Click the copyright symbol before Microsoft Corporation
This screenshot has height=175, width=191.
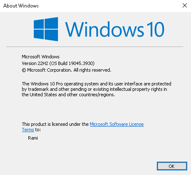point(24,70)
